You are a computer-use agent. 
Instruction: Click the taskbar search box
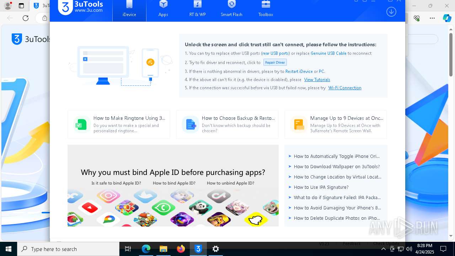68,249
